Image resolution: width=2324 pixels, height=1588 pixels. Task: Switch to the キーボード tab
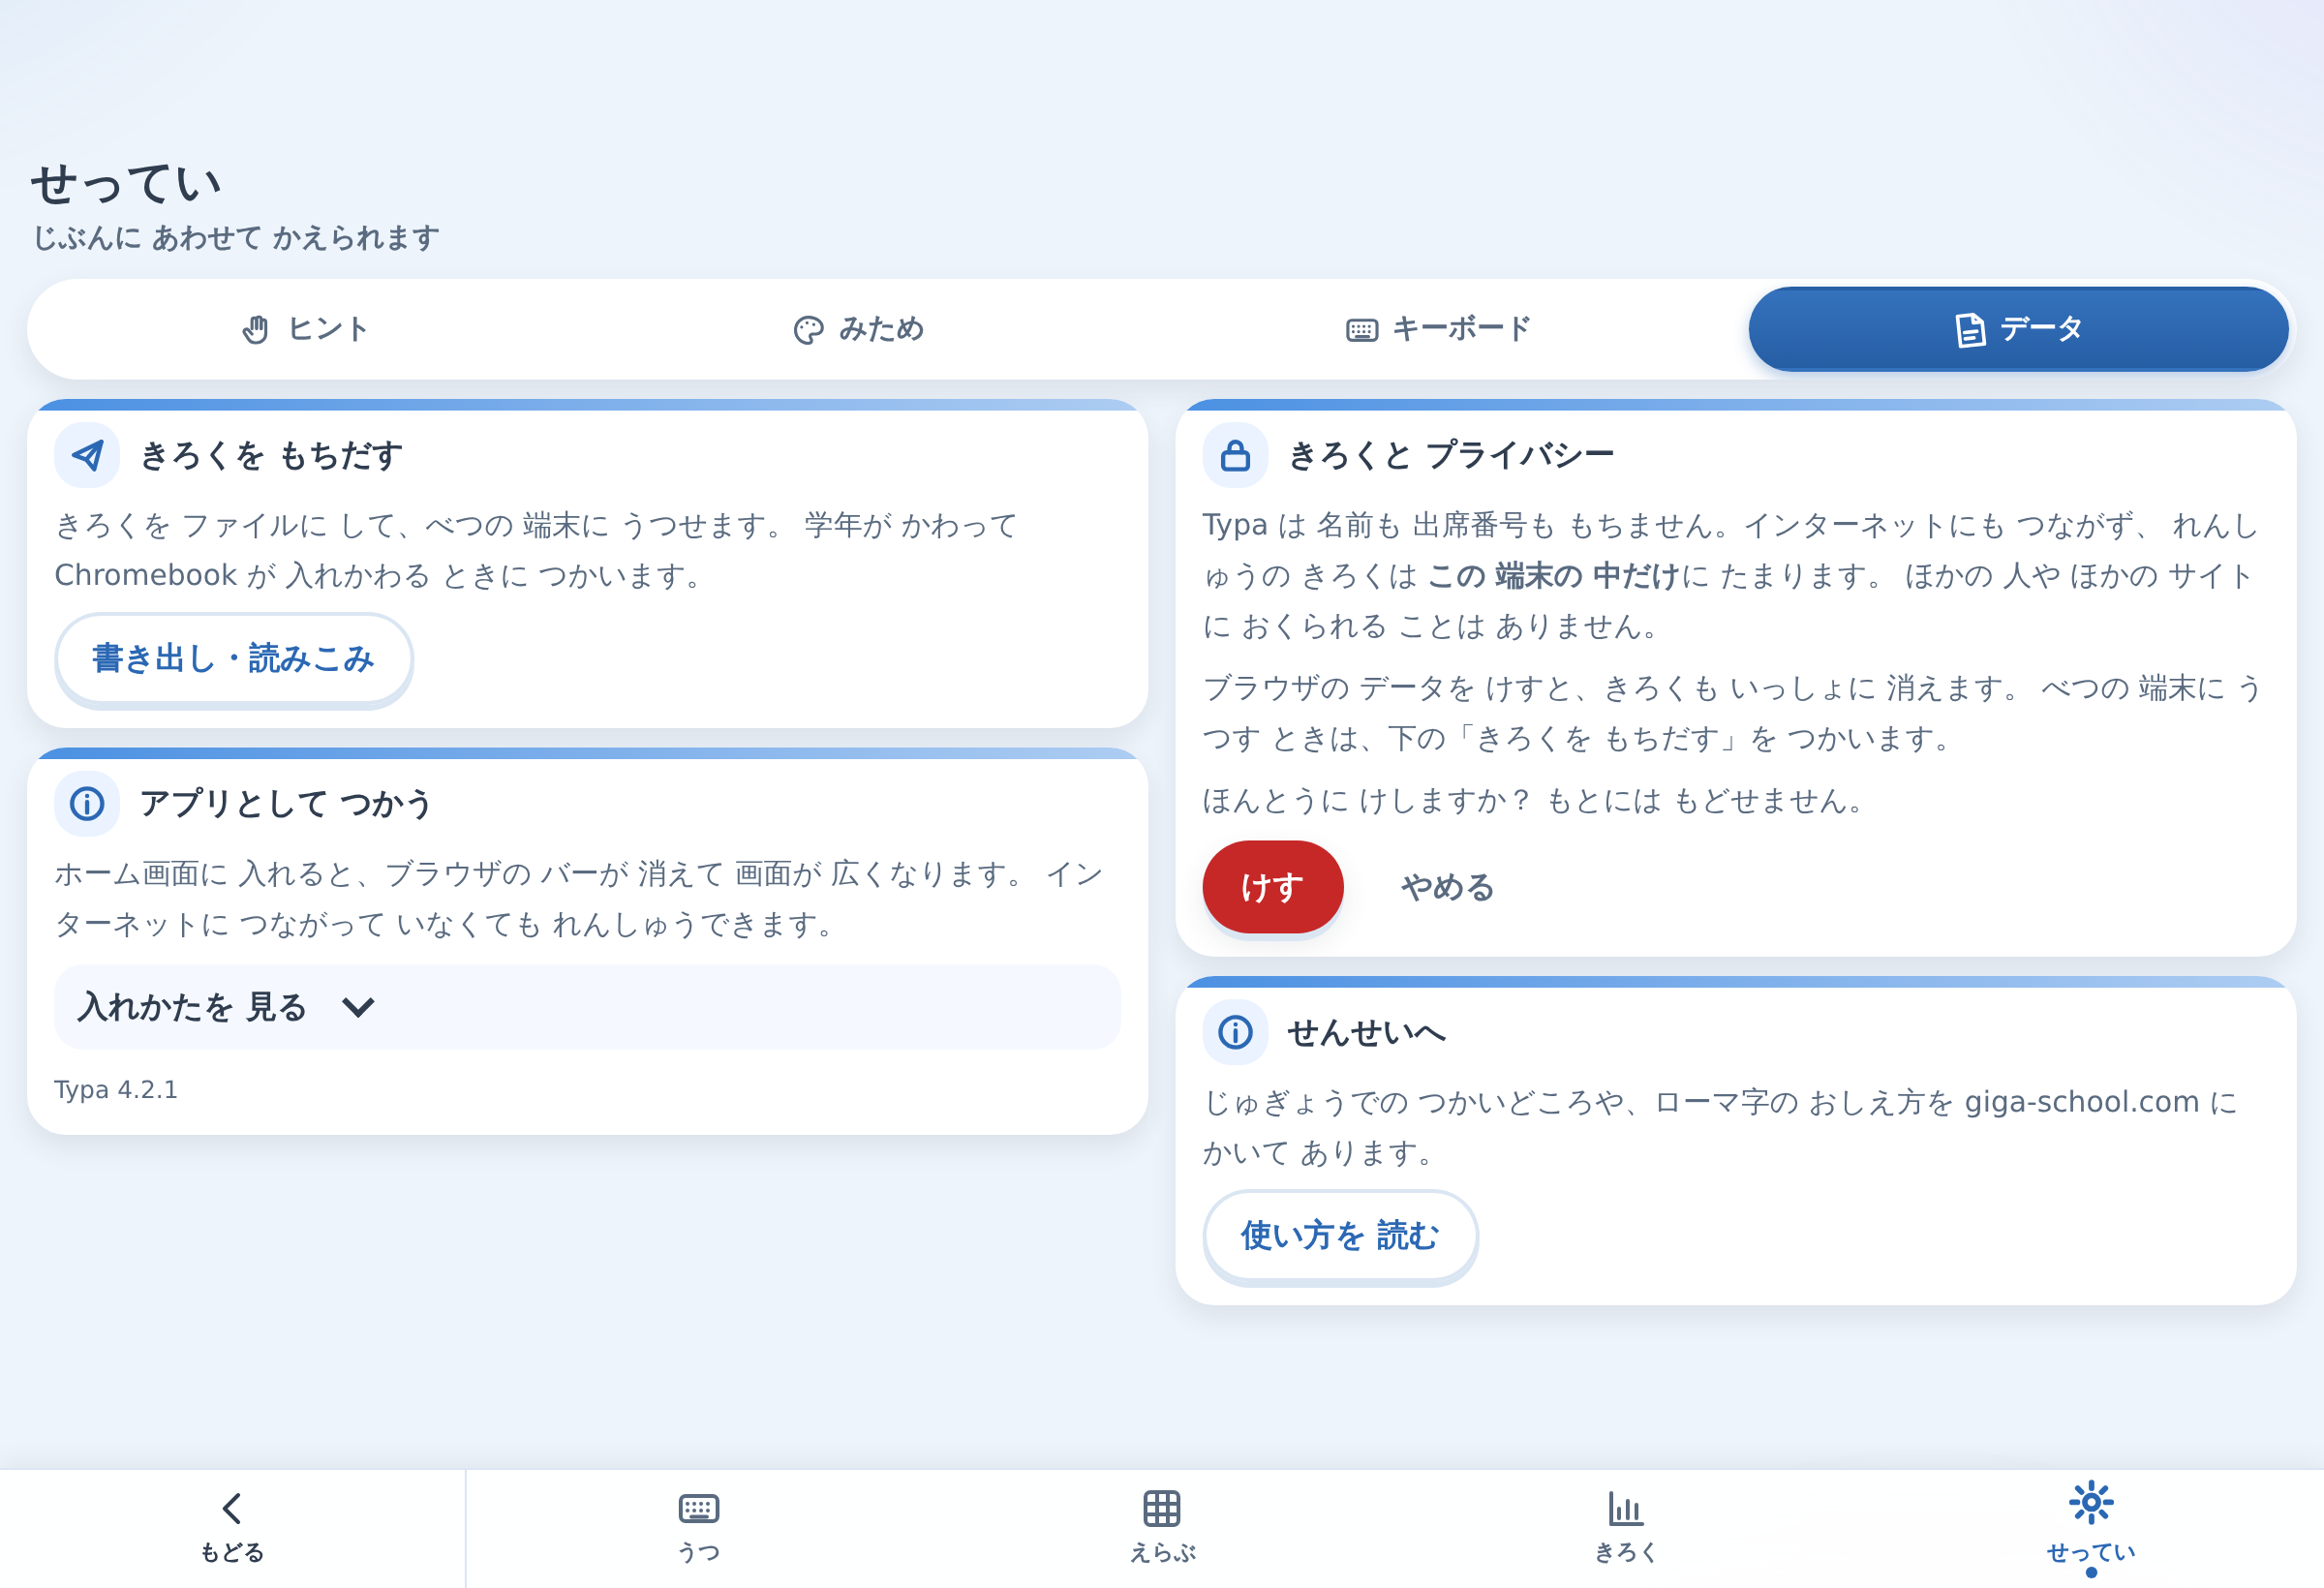point(1438,329)
